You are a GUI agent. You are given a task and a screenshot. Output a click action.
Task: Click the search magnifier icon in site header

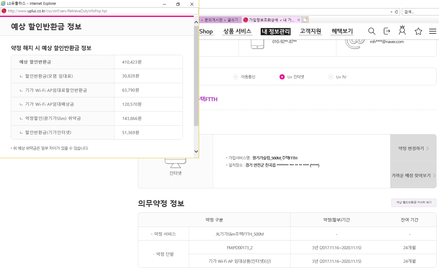pyautogui.click(x=372, y=31)
